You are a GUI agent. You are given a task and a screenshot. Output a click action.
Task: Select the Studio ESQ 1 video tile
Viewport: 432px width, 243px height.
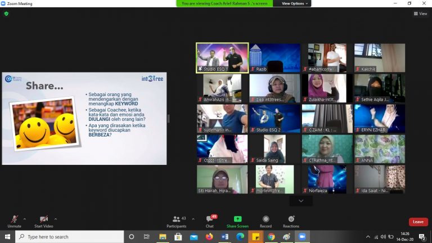click(x=222, y=57)
